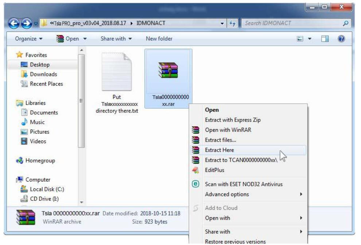Click the Help question mark icon
The height and width of the screenshot is (245, 361).
coord(341,39)
